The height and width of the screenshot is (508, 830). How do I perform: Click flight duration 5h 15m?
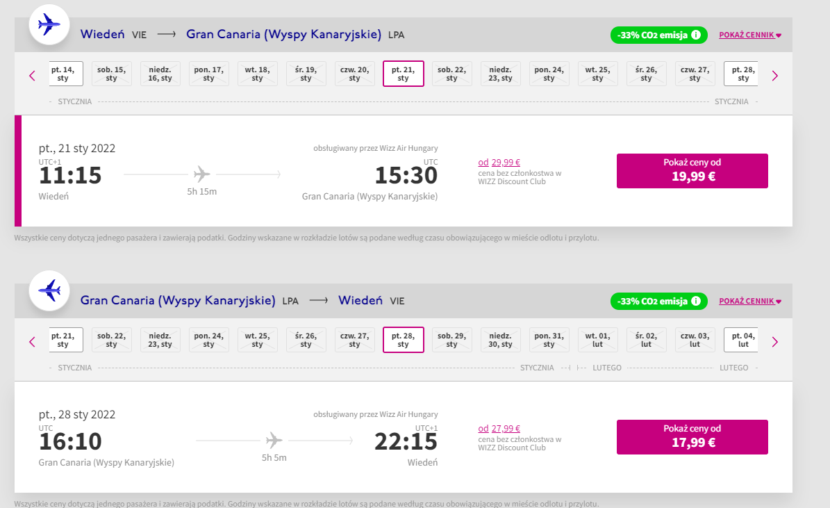pos(201,191)
